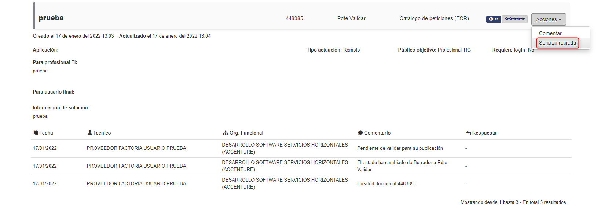
Task: Click the Pdte Validar status label
Action: click(351, 18)
